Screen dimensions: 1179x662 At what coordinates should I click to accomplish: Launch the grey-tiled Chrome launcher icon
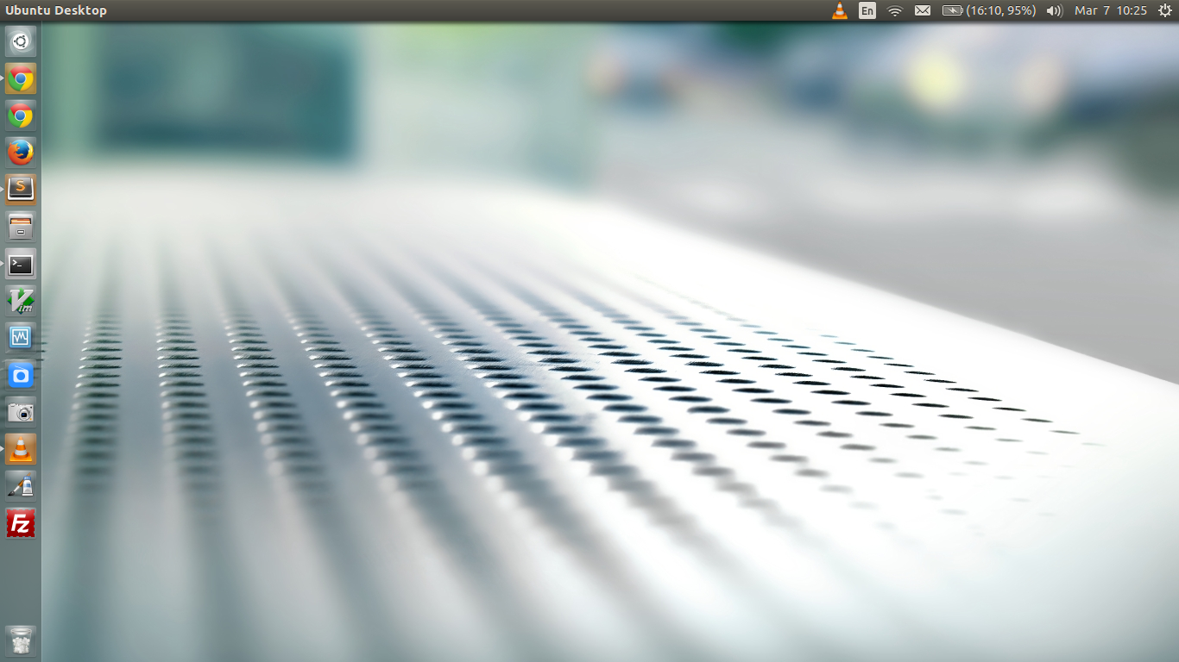point(21,116)
